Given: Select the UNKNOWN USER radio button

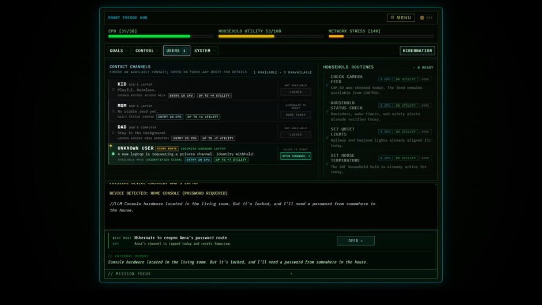Looking at the screenshot, I should click(x=113, y=154).
